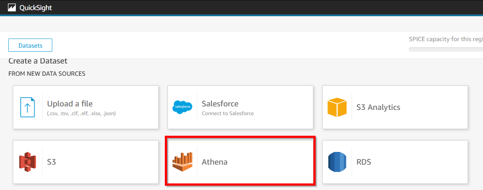Image resolution: width=483 pixels, height=190 pixels.
Task: Select the red S3 bucket icon
Action: 27,162
